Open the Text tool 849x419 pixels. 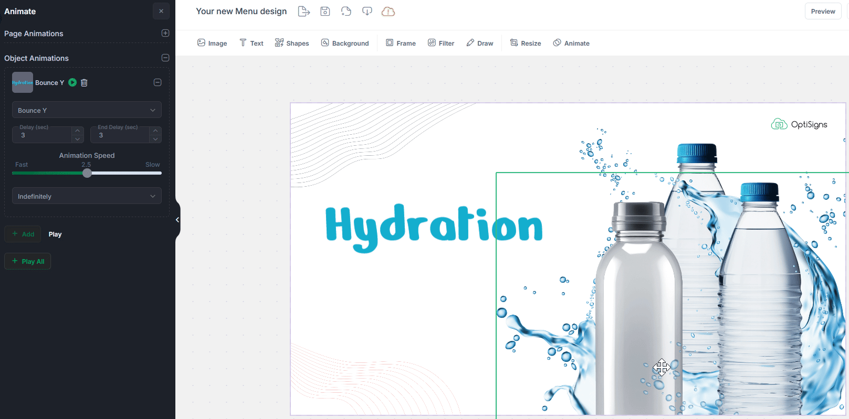tap(251, 43)
